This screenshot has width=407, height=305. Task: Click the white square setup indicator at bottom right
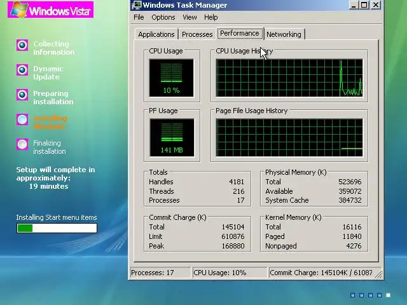tap(389, 295)
